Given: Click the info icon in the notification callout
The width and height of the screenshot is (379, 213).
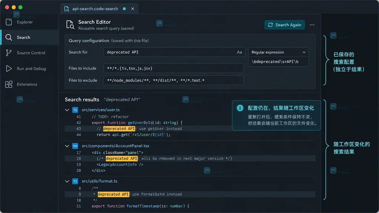Looking at the screenshot, I should (240, 108).
